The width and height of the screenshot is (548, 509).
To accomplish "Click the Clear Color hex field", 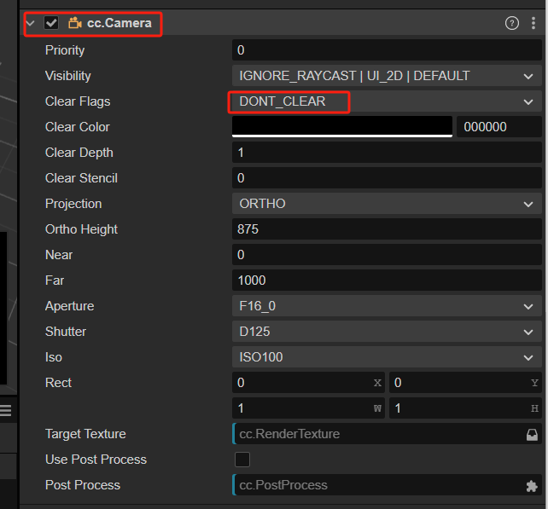I will tap(499, 127).
